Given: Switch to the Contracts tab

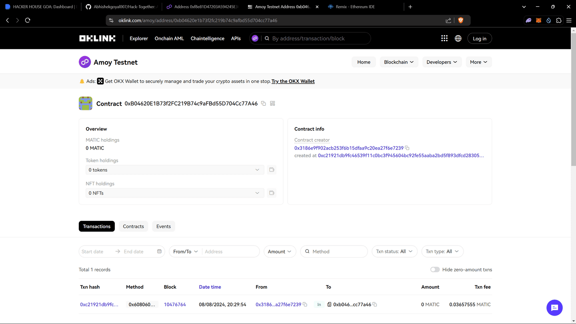Looking at the screenshot, I should 133,226.
